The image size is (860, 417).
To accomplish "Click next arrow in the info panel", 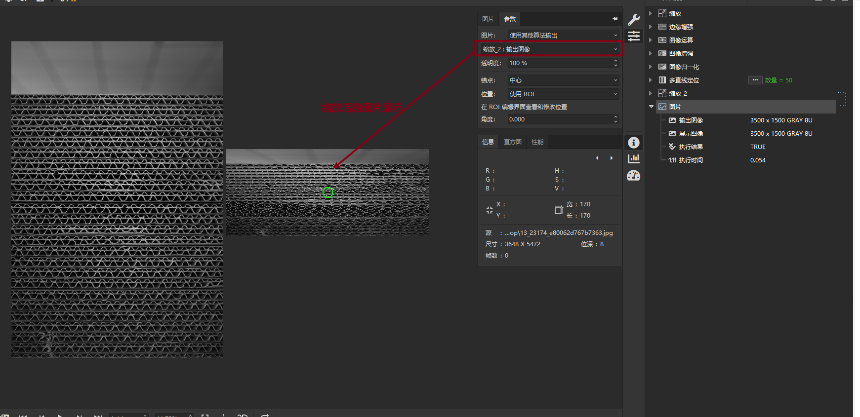I will tap(612, 158).
